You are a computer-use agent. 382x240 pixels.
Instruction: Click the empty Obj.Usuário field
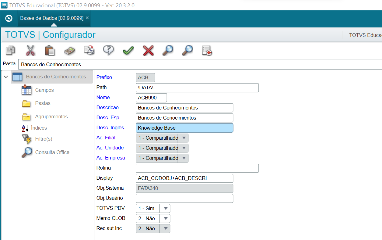(x=184, y=198)
